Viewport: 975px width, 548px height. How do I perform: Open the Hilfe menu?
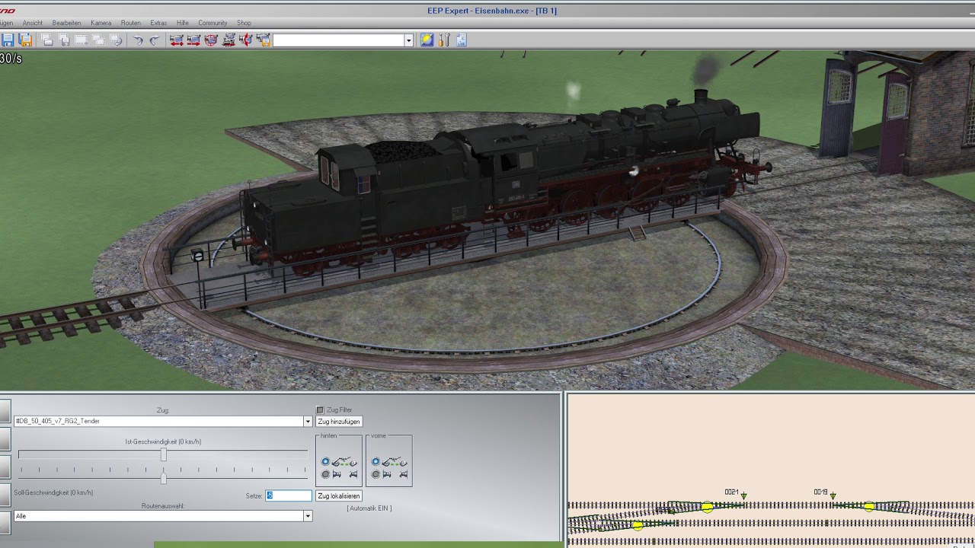pos(182,23)
